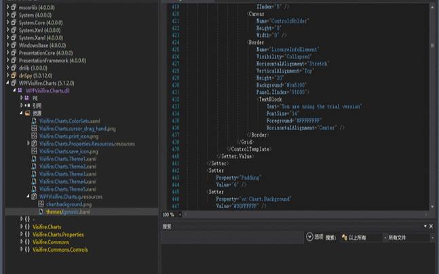Click the mscorlib assembly icon
Screen dimensions: 439x274
pyautogui.click(x=13, y=7)
